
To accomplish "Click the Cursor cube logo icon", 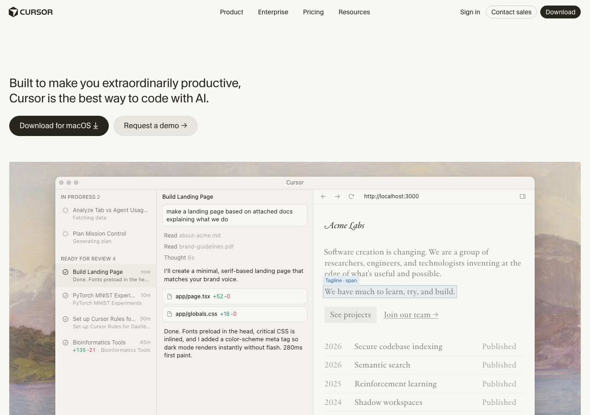I will 13,12.
